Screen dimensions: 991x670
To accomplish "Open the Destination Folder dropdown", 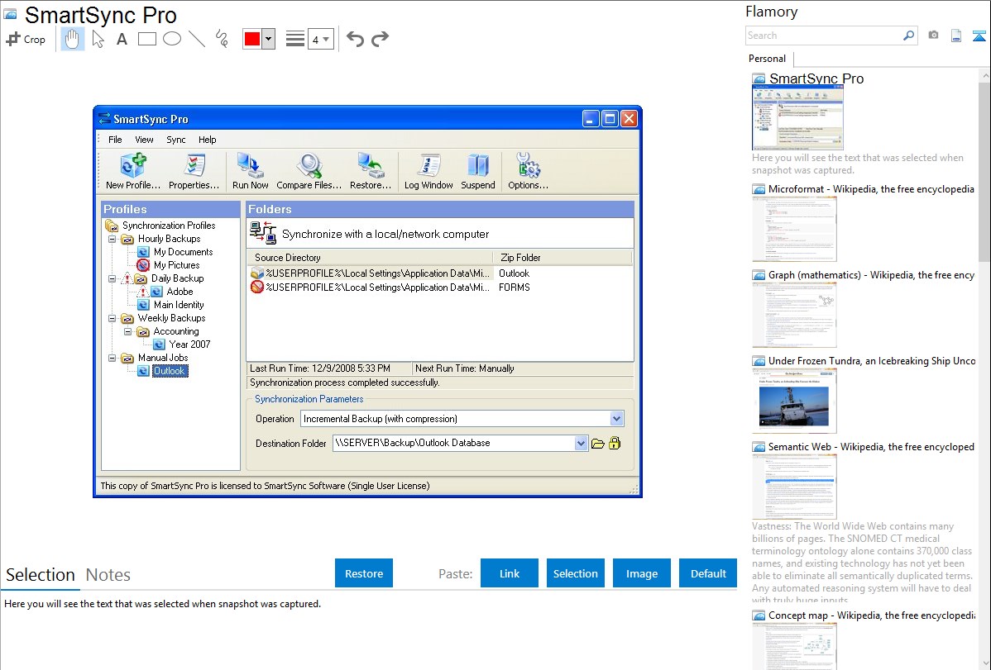I will [x=581, y=444].
